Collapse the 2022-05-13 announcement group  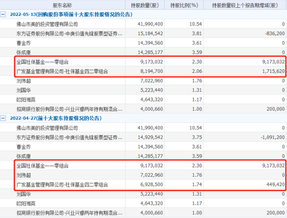(x=3, y=15)
